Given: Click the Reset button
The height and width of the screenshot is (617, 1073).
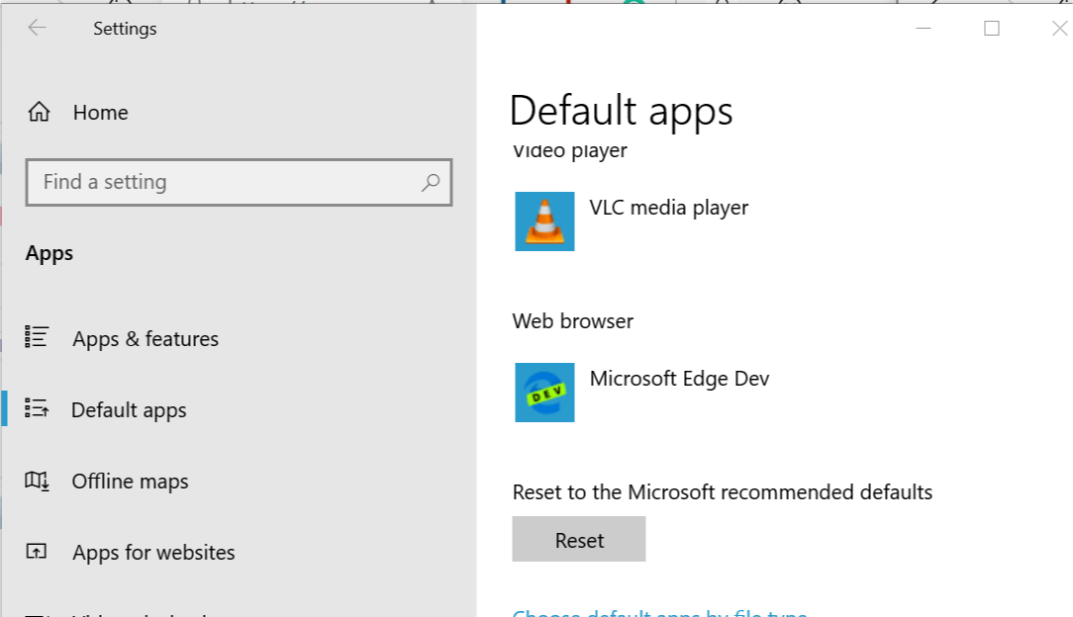Looking at the screenshot, I should 579,539.
